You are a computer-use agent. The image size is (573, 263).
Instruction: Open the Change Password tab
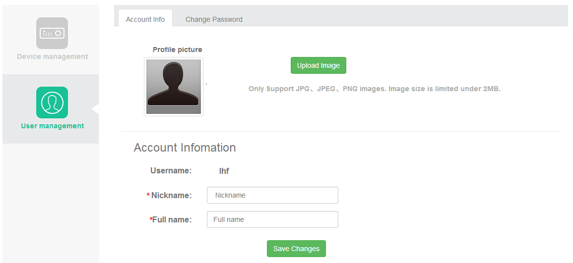[x=214, y=19]
